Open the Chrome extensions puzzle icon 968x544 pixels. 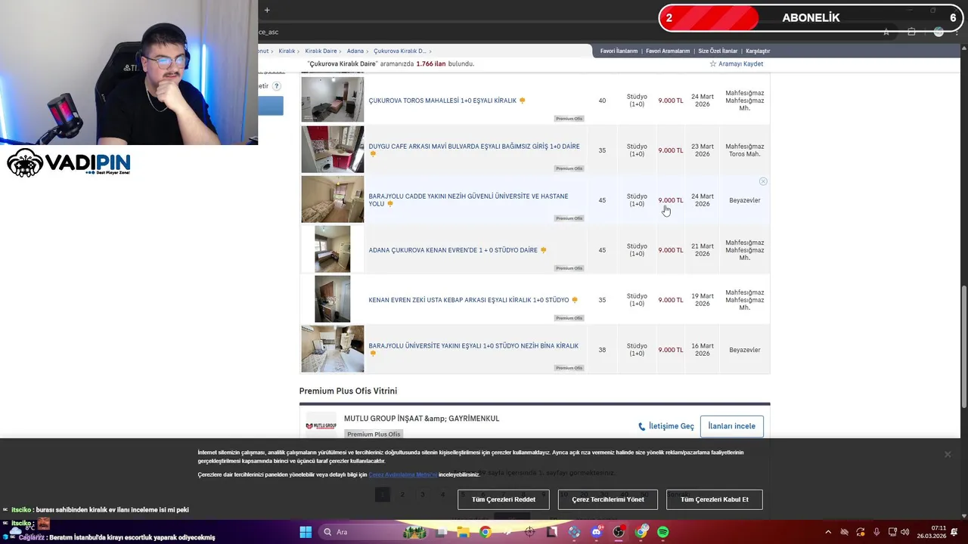911,32
